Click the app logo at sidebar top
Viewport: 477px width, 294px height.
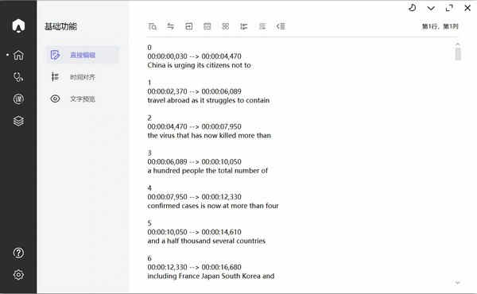18,25
